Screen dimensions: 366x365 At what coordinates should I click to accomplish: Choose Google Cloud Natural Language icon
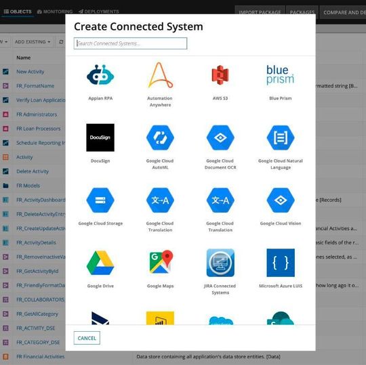pyautogui.click(x=281, y=137)
